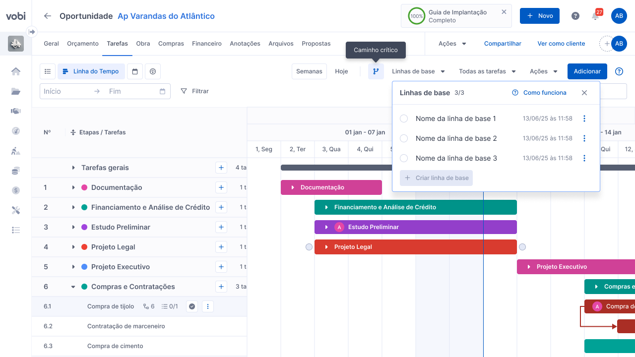This screenshot has width=635, height=357.
Task: Open the three-dot menu for Compra de tijolo
Action: [x=208, y=306]
